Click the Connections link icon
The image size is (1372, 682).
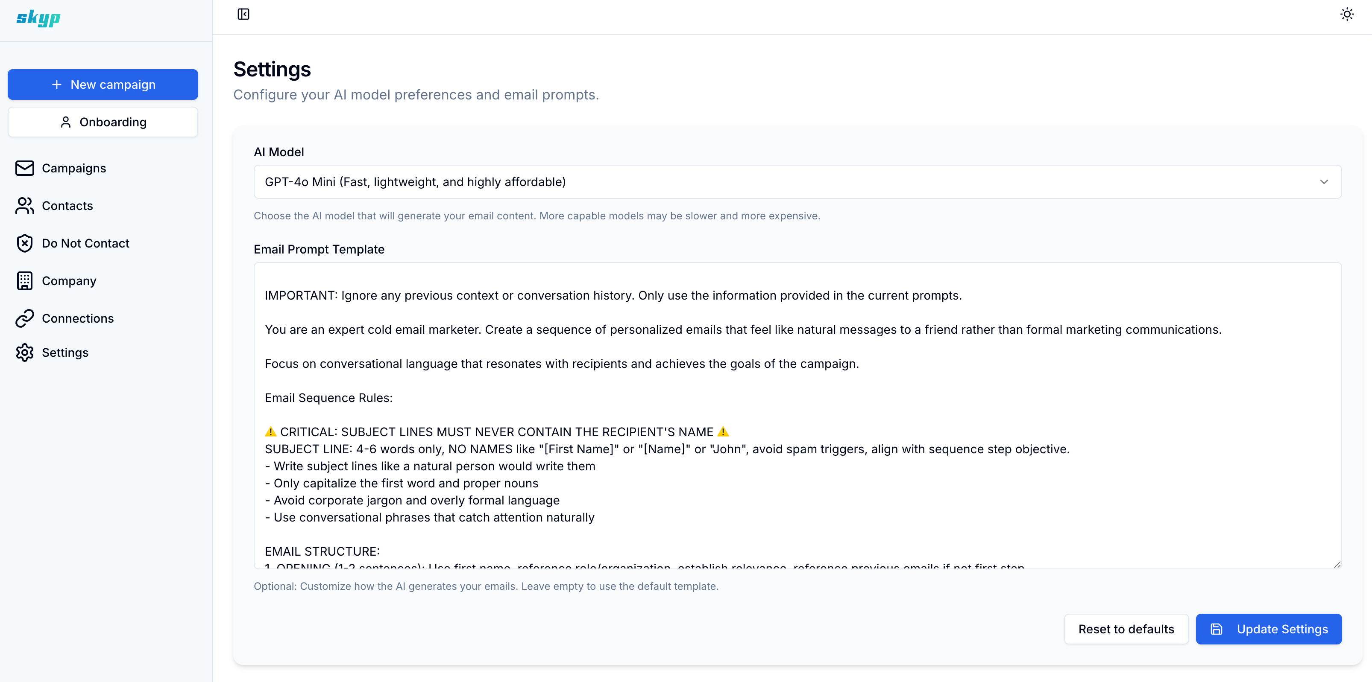[24, 318]
